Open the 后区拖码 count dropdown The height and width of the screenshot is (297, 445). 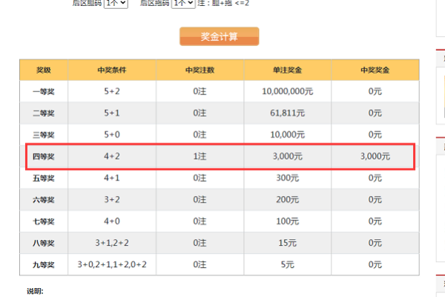point(183,4)
